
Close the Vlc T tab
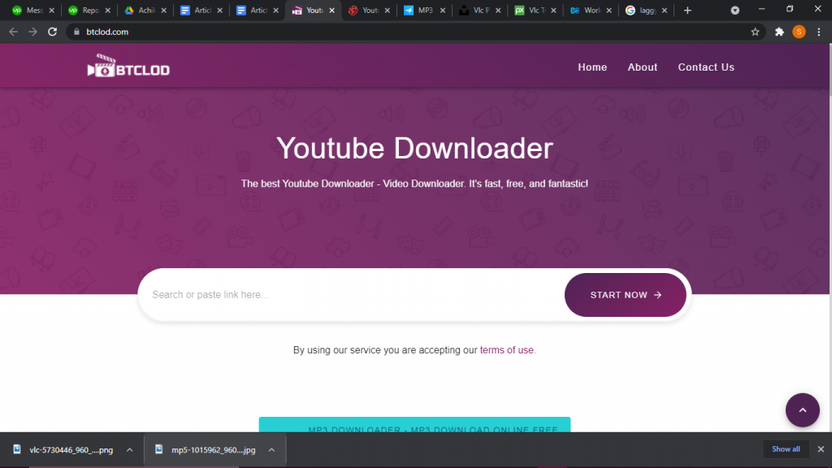coord(553,10)
